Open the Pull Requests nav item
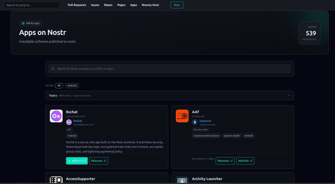The height and width of the screenshot is (184, 335). [77, 5]
